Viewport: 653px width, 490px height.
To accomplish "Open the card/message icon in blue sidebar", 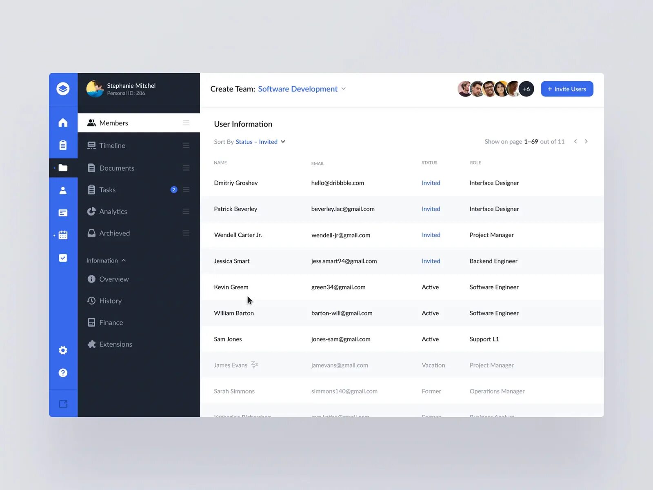I will click(63, 213).
